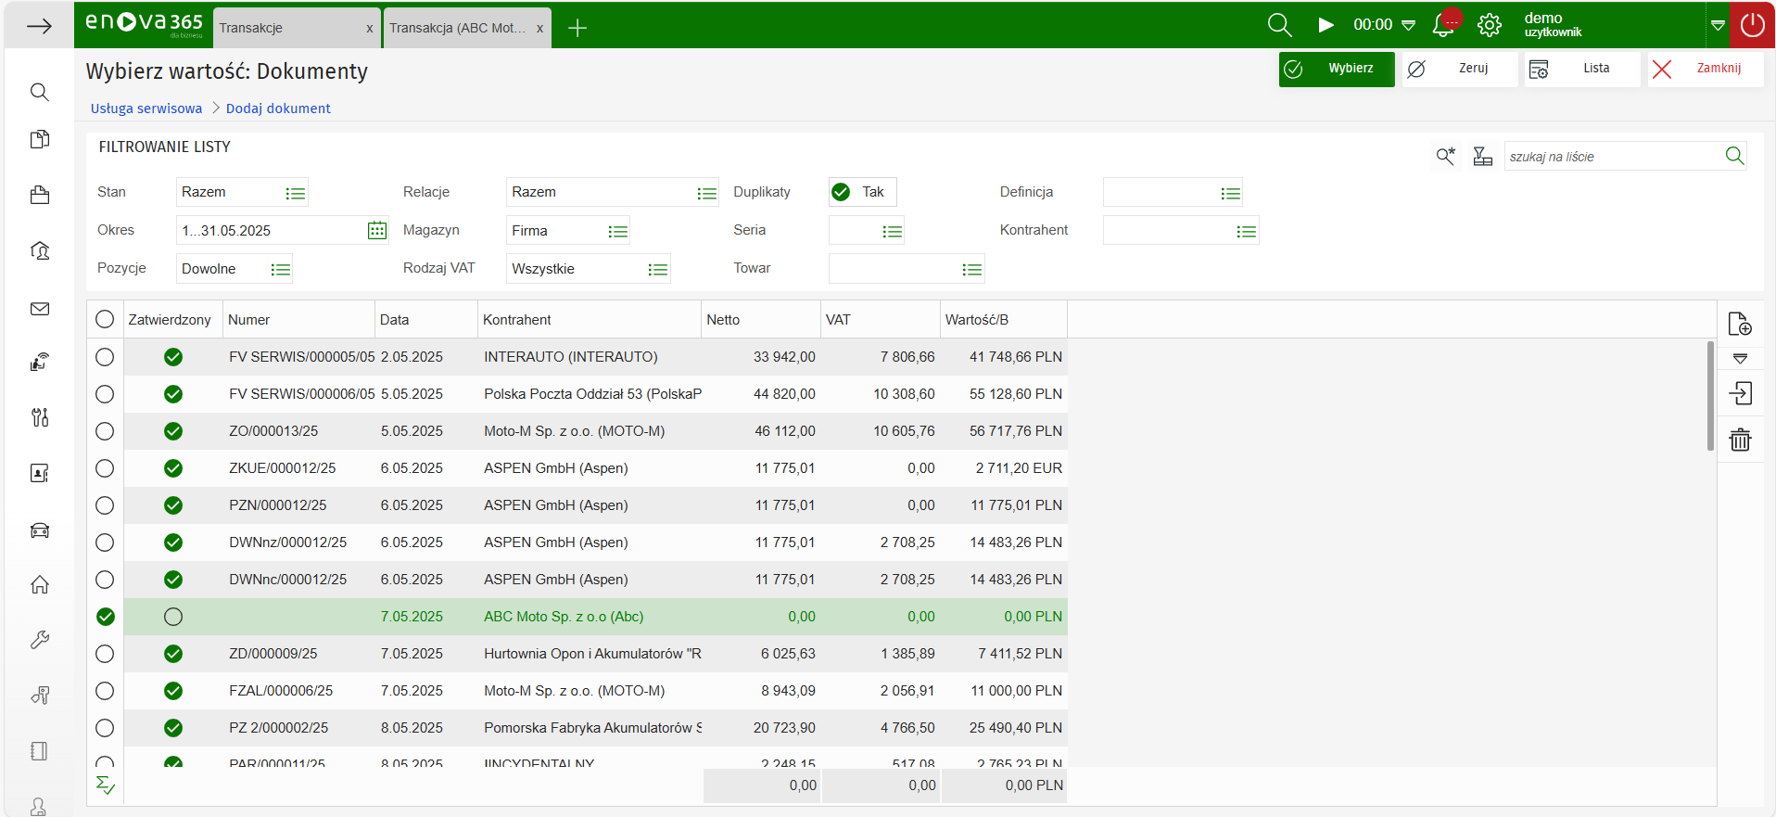1776x817 pixels.
Task: Open the settings gear icon
Action: point(1490,26)
